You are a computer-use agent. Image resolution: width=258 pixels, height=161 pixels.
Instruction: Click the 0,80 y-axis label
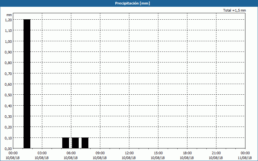click(x=8, y=63)
